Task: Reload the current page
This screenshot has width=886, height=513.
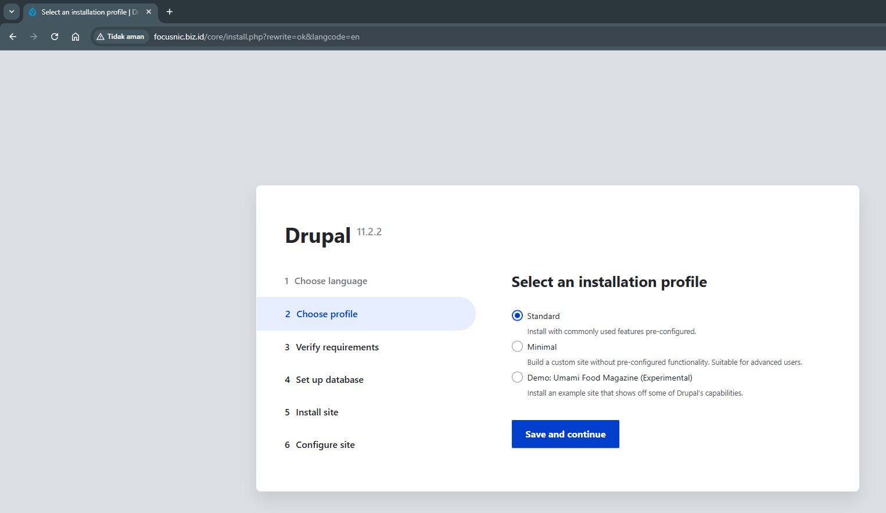Action: point(55,37)
